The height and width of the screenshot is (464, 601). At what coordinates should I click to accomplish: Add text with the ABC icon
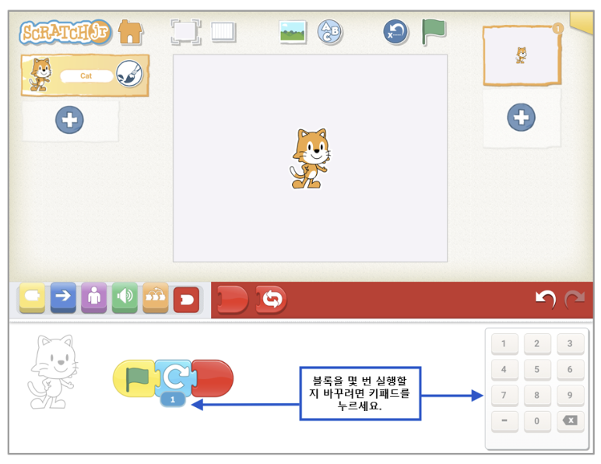click(329, 32)
